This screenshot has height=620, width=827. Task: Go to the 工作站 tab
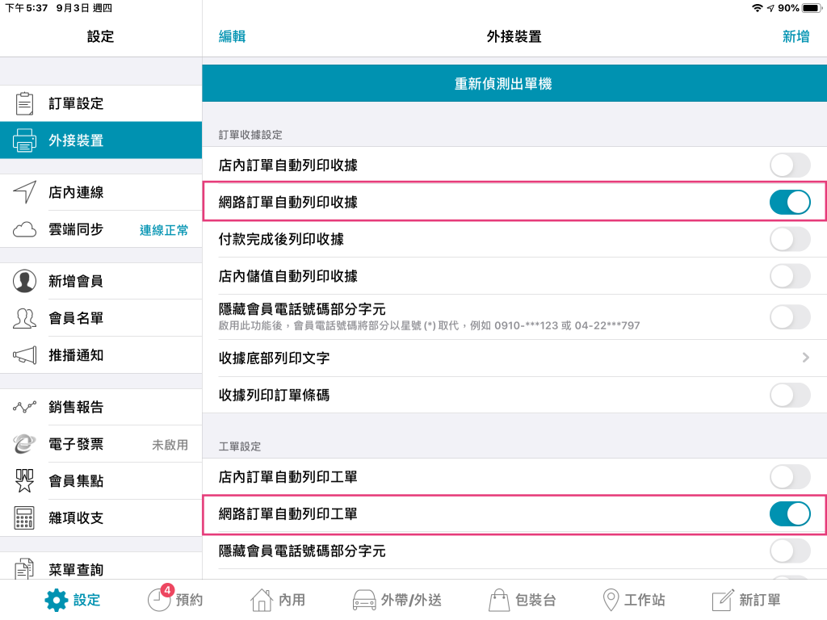click(x=634, y=600)
